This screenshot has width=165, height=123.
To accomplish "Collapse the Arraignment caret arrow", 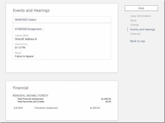I will [x=43, y=29].
